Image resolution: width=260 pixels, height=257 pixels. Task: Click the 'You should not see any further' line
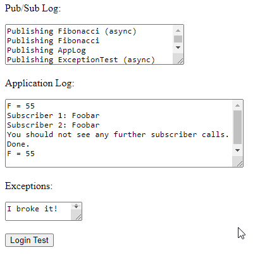click(x=118, y=135)
